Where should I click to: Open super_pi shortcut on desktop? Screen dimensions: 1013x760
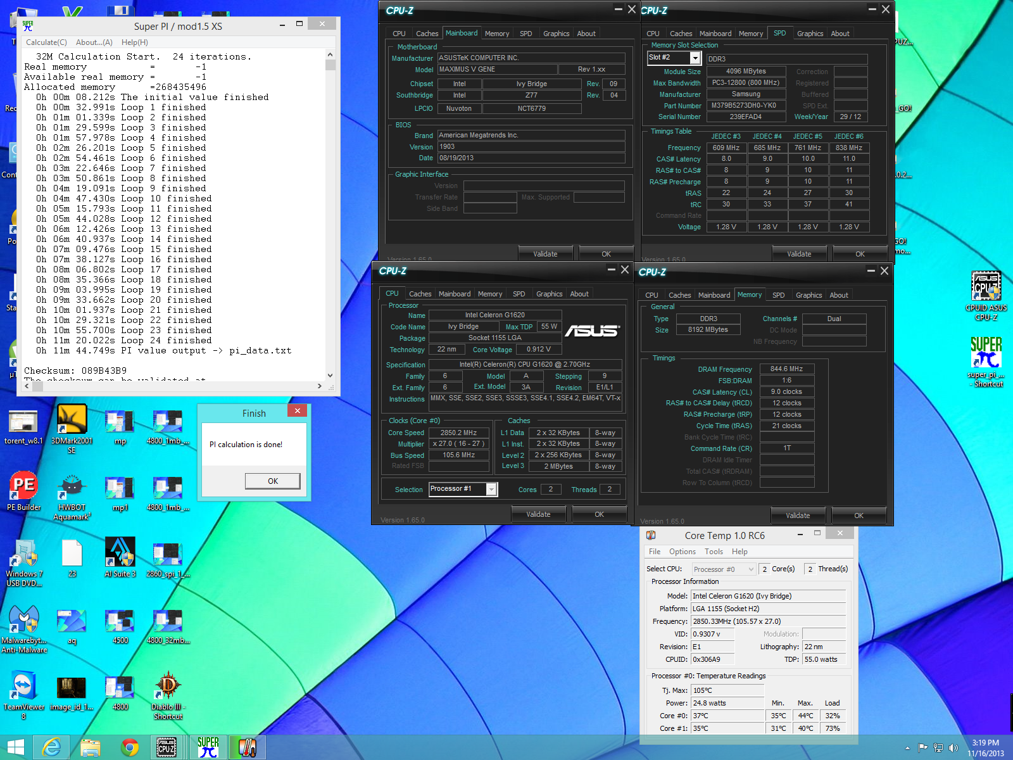tap(986, 362)
